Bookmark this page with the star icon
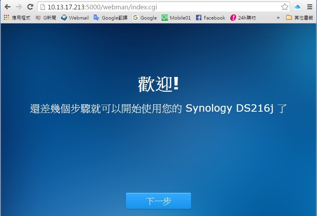The image size is (317, 216). pyautogui.click(x=285, y=7)
